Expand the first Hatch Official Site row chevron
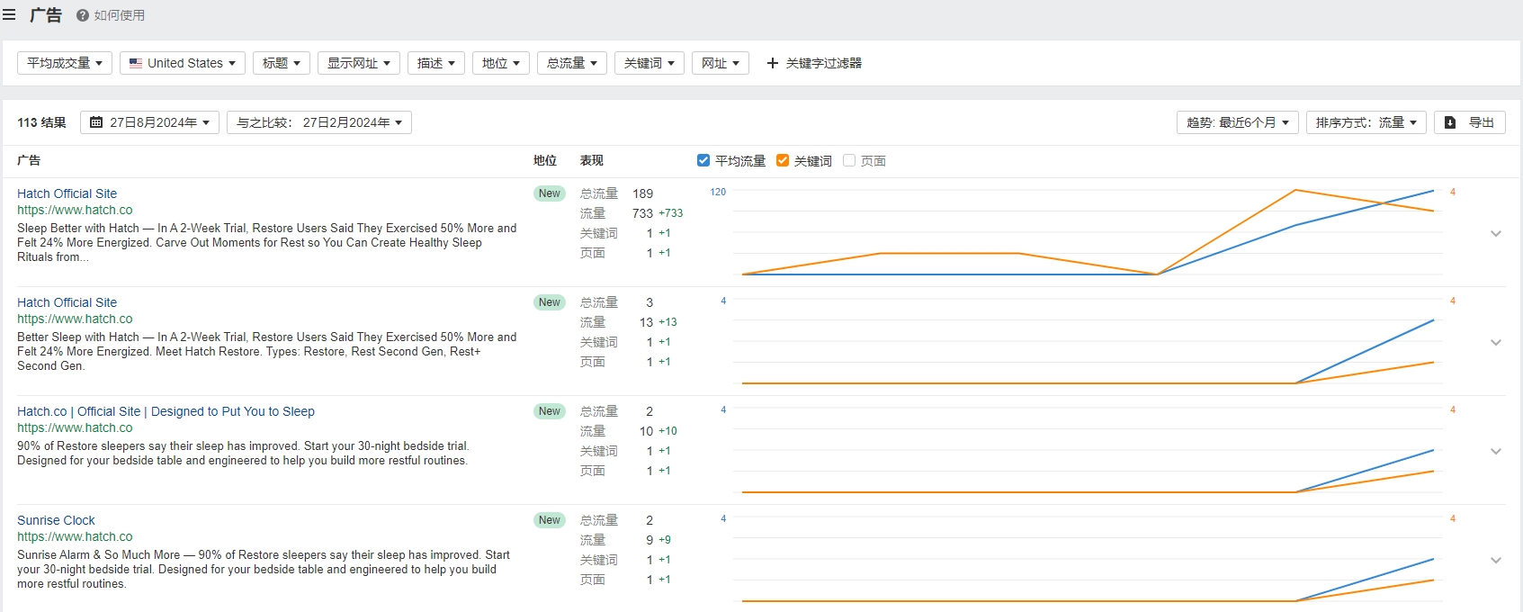The width and height of the screenshot is (1523, 612). point(1496,233)
